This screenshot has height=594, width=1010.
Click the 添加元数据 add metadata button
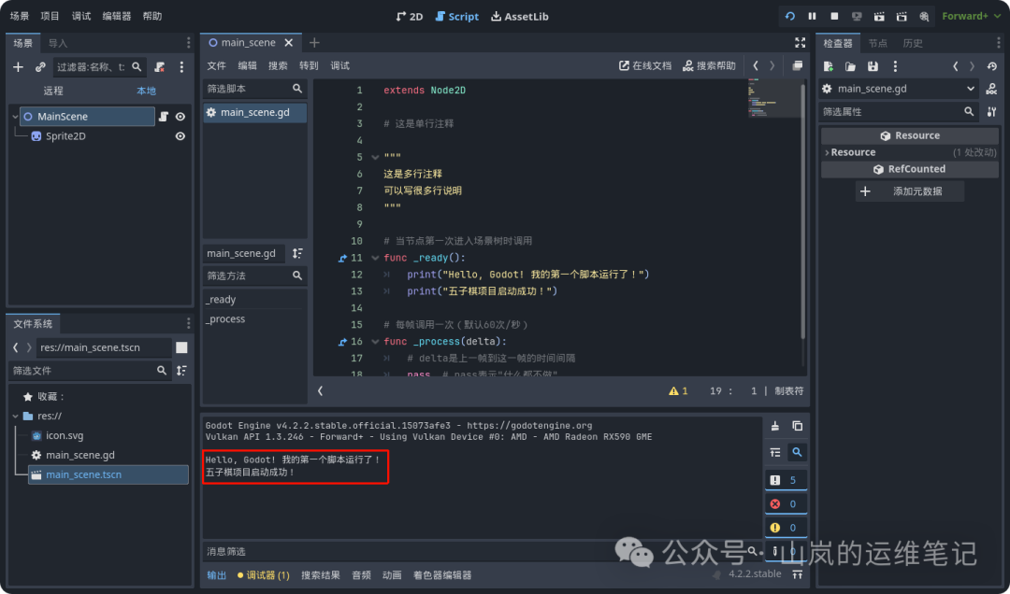(909, 191)
